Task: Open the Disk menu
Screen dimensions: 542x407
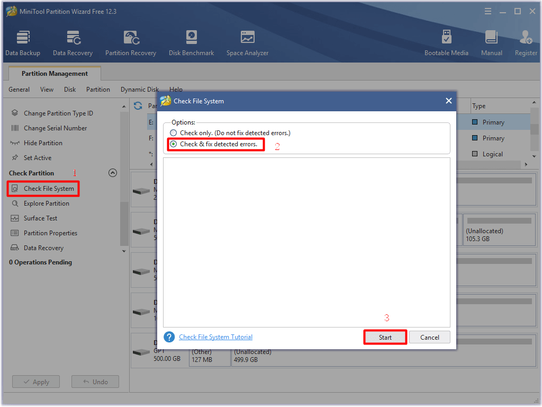Action: point(70,89)
